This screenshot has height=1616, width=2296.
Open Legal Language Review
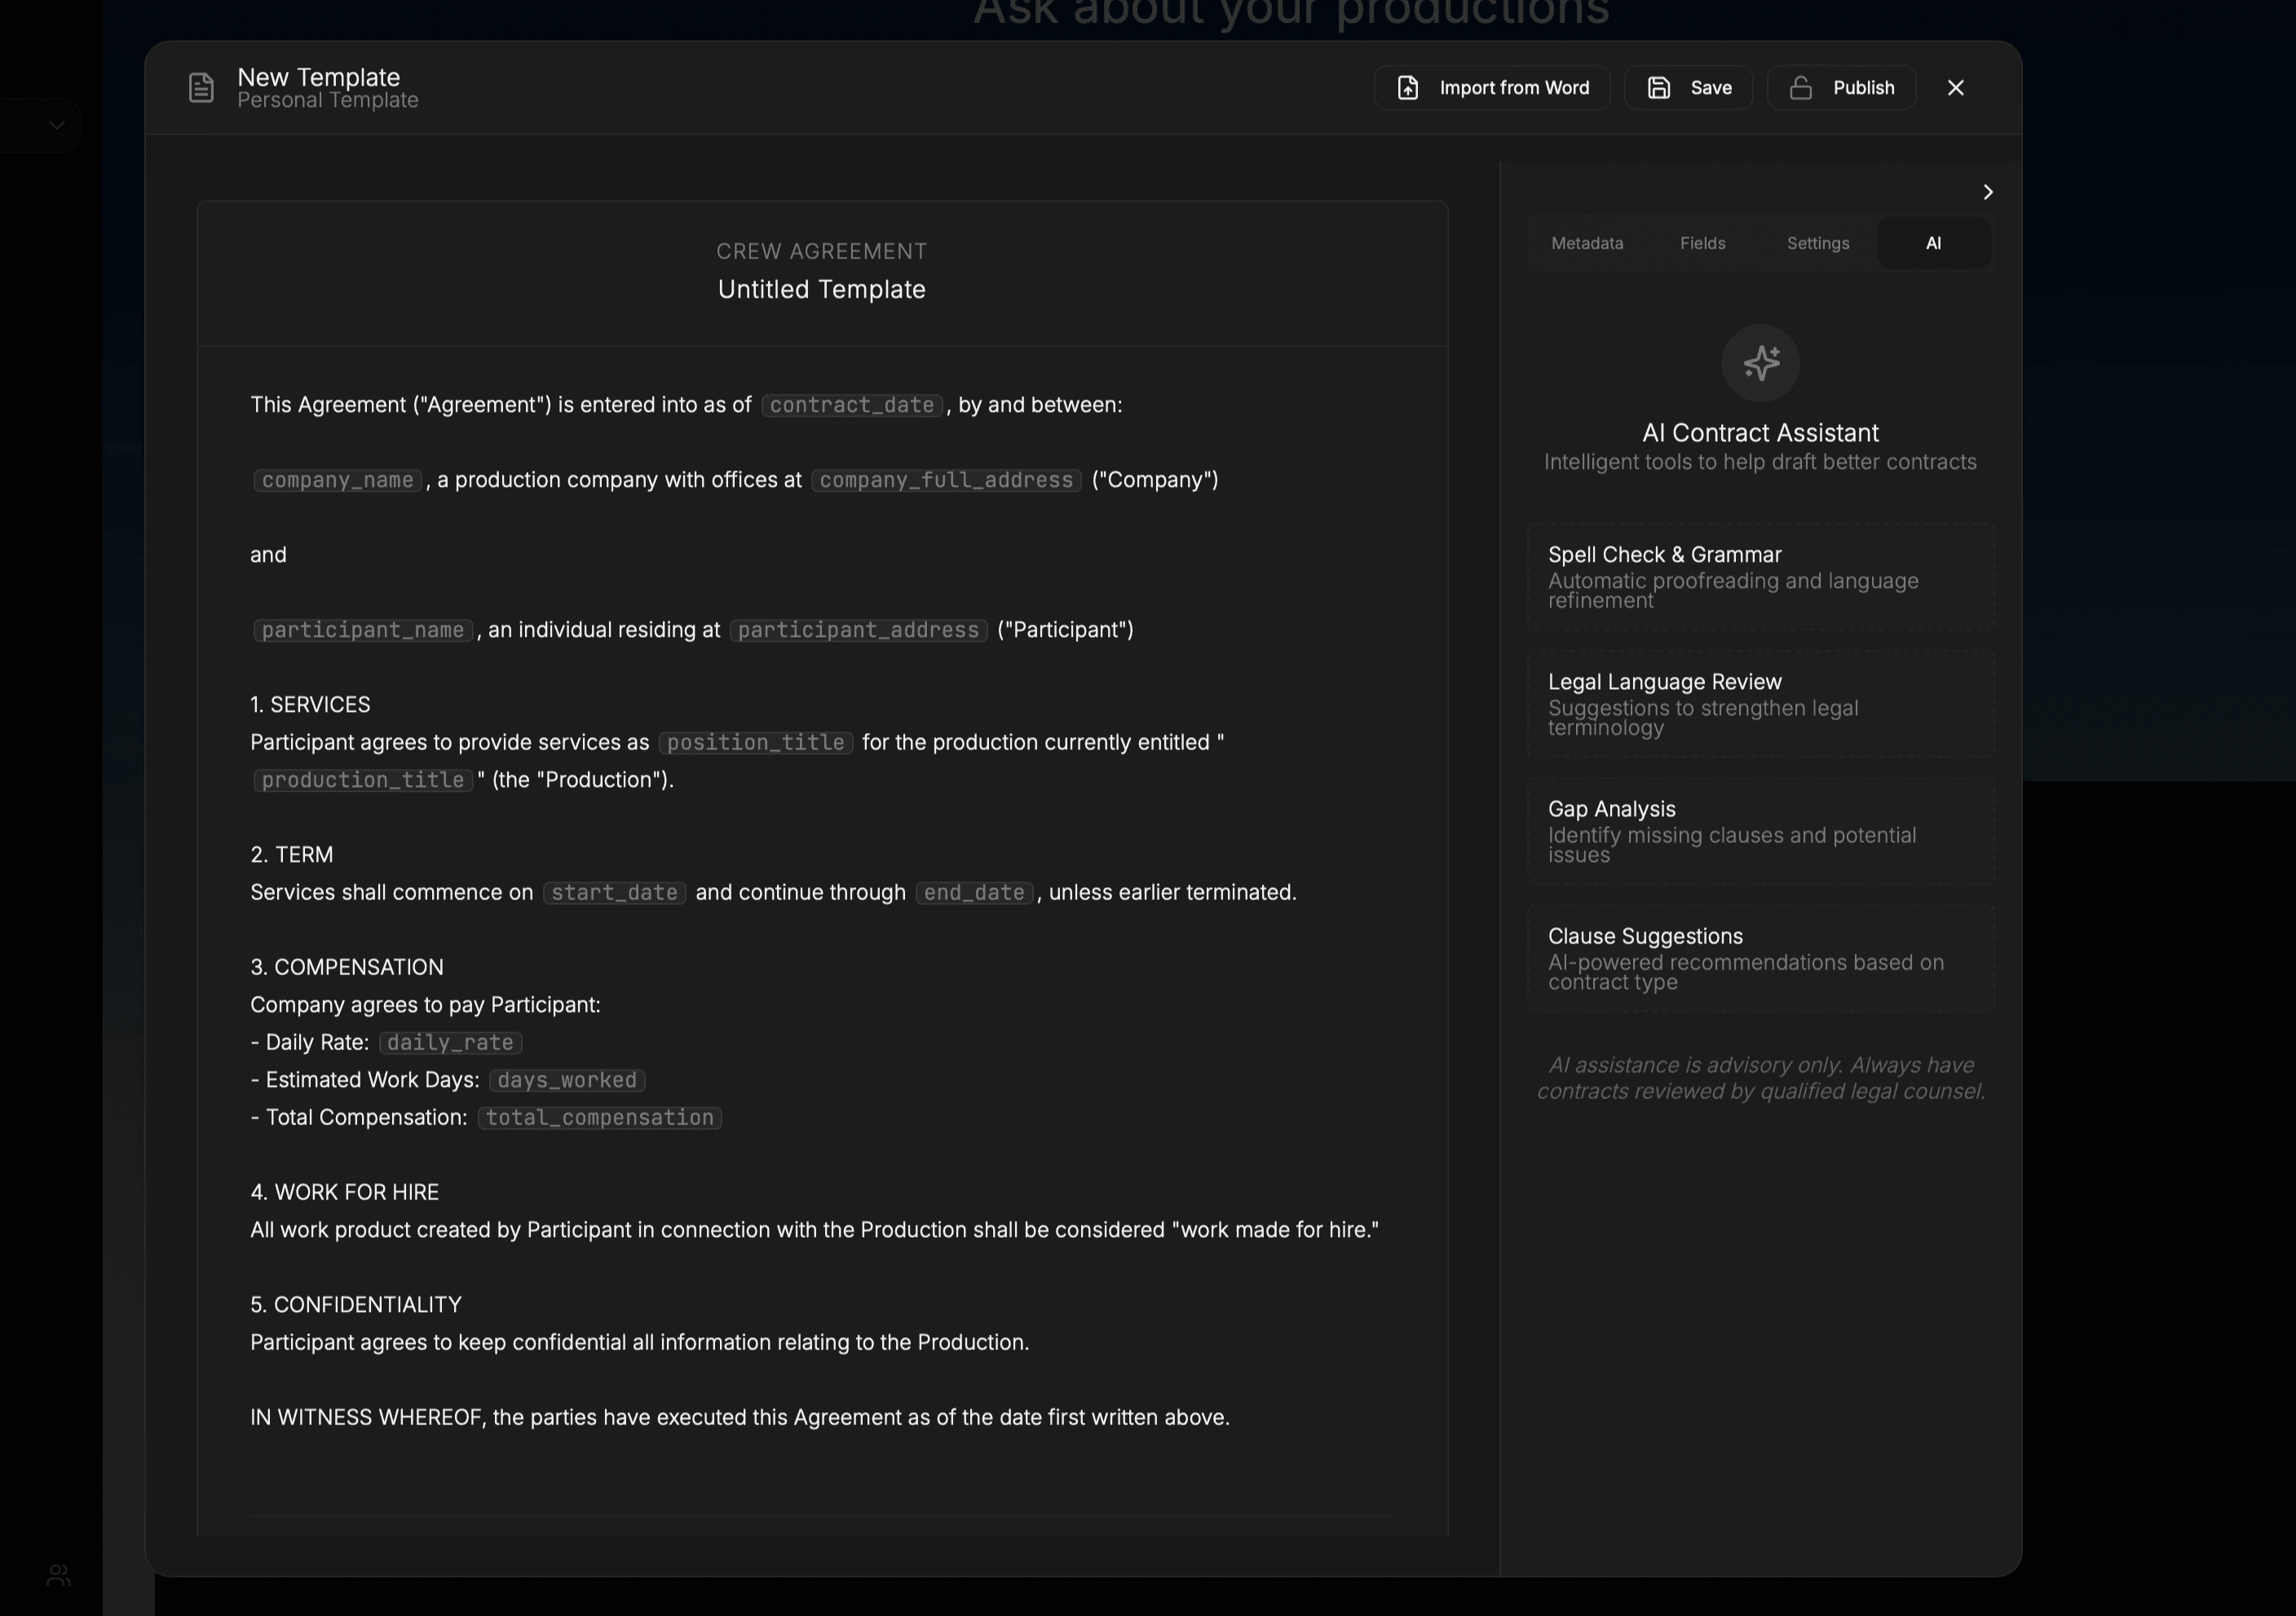(x=1760, y=703)
